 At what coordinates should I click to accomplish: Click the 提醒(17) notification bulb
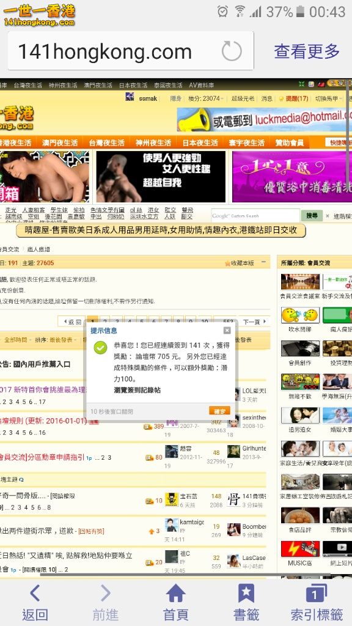point(281,98)
